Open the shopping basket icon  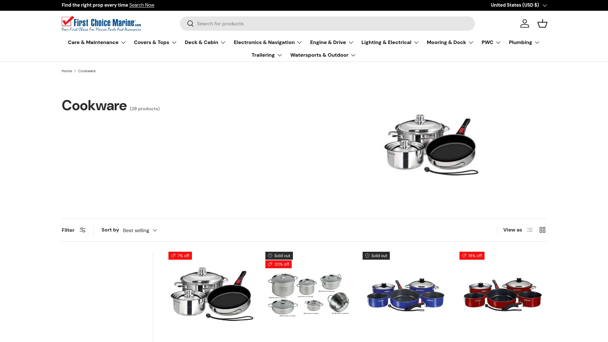point(542,23)
